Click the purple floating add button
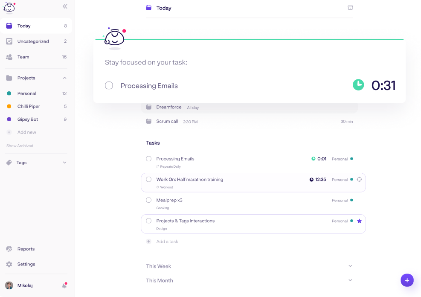The image size is (421, 297). coord(407,280)
